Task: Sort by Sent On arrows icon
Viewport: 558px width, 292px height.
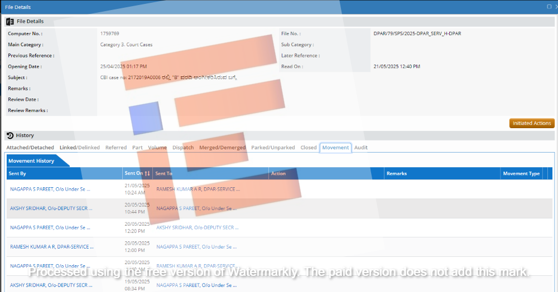Action: (x=147, y=174)
